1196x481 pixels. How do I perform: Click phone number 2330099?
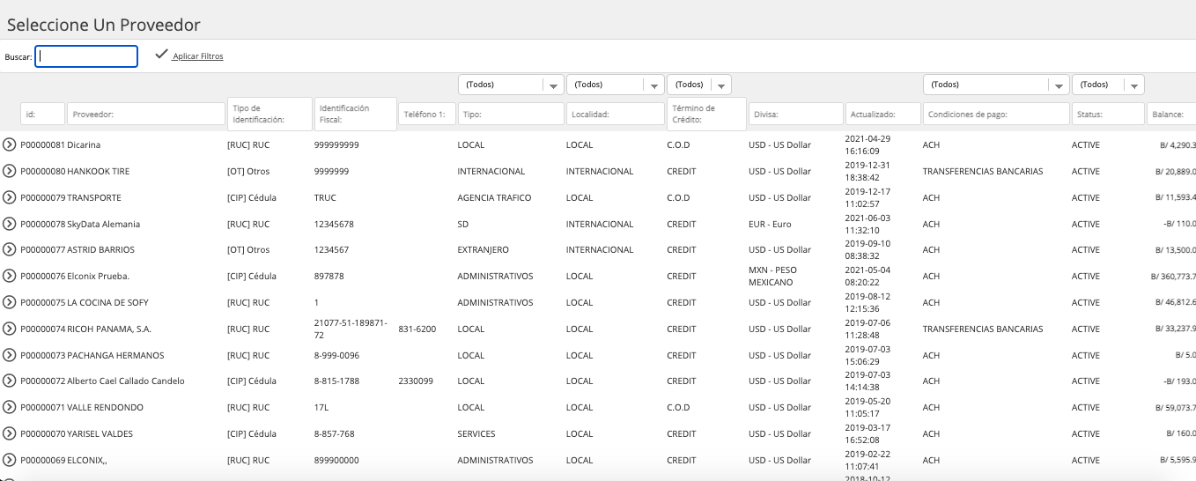click(414, 381)
